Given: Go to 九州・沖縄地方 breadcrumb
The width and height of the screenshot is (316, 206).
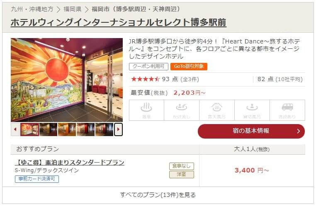Looking at the screenshot, I should pos(32,9).
